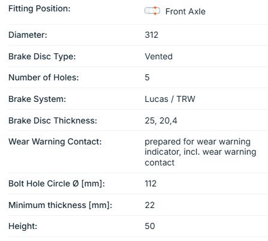
Task: Select the bolt circle value 112
Action: (x=150, y=183)
